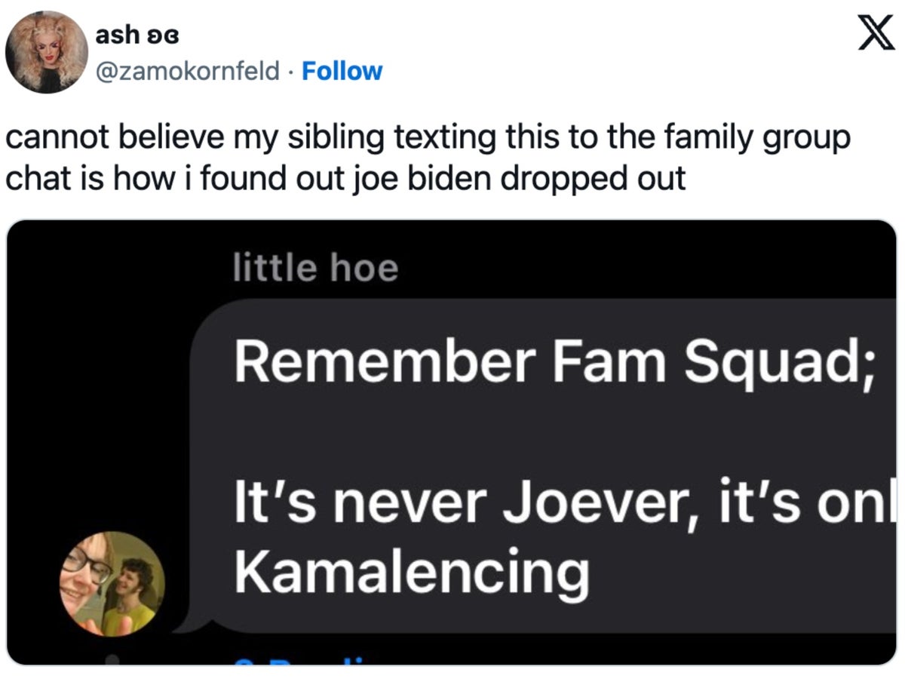
Task: Click the mirrored symbols beside ash's name
Action: click(x=164, y=35)
